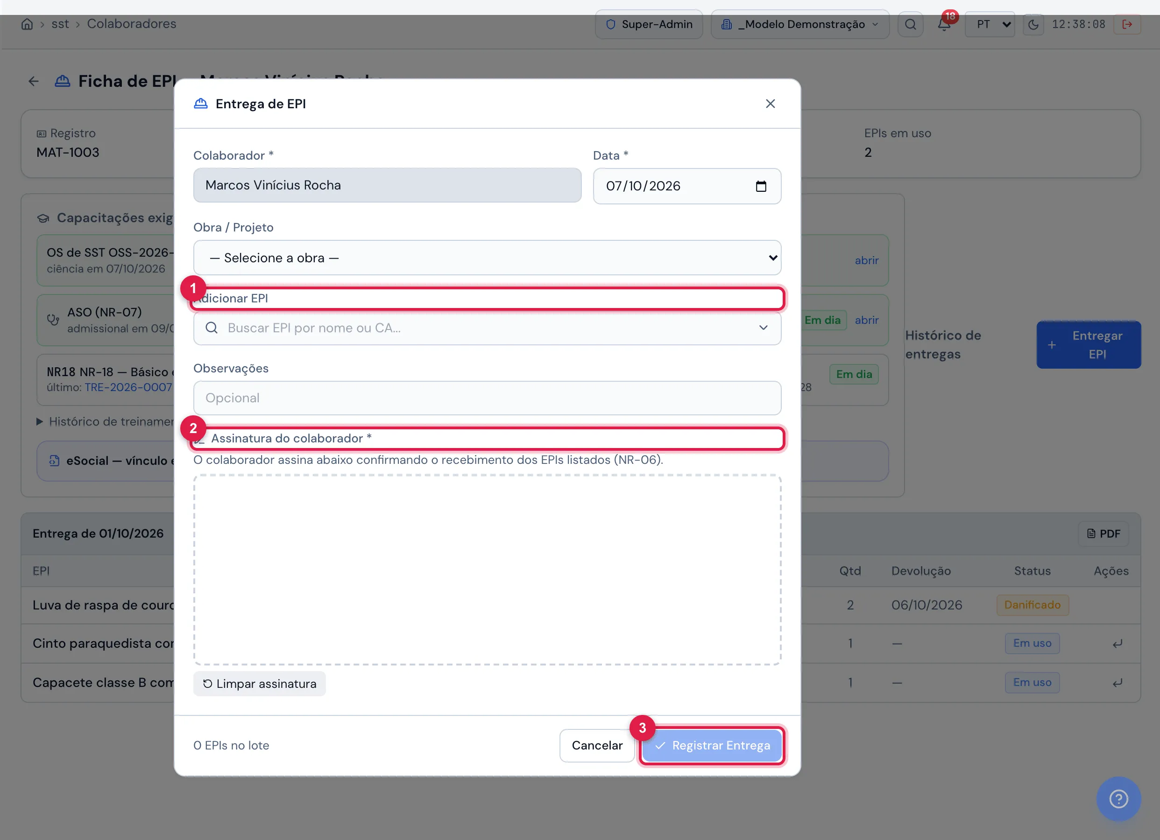Go to the sst breadcrumb
This screenshot has height=840, width=1160.
point(60,24)
